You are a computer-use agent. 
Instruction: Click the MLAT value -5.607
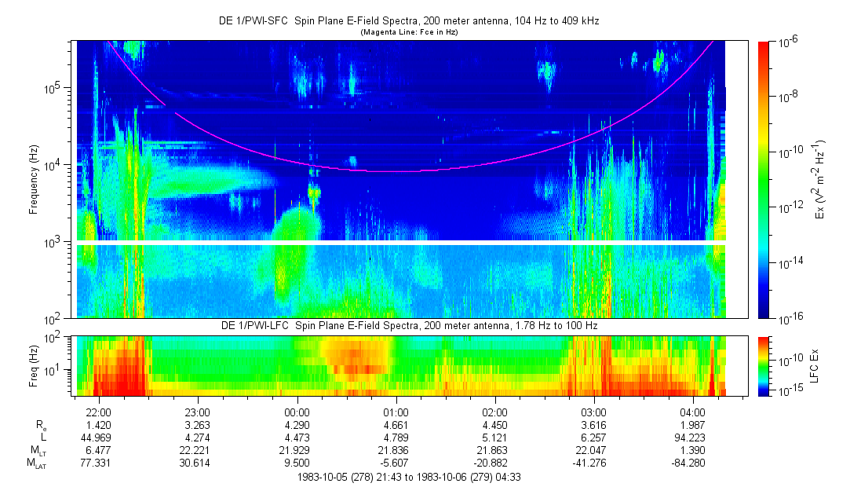(394, 463)
